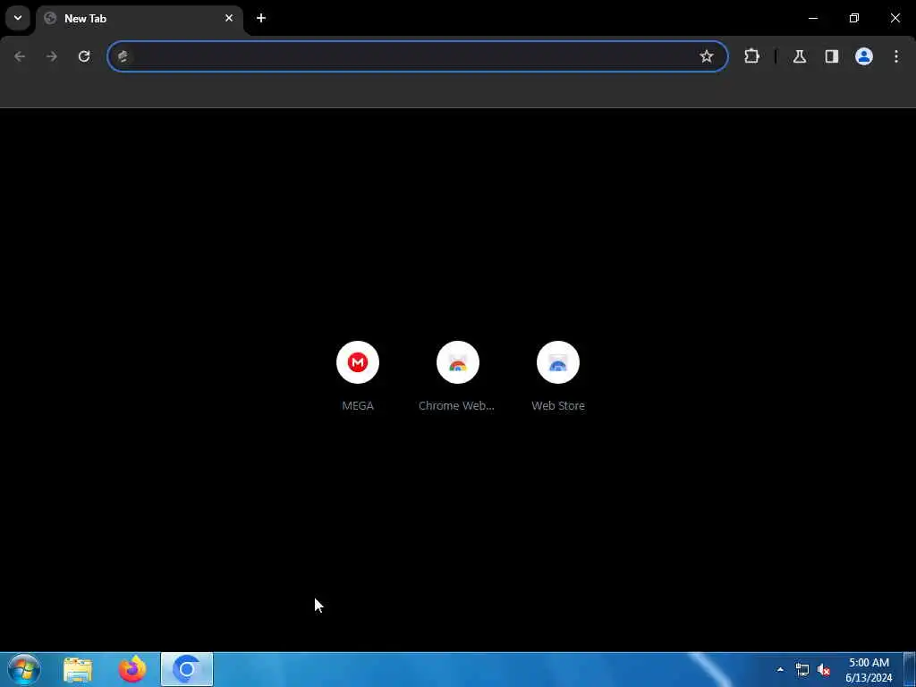Open the taskbar clock showing 5:00 AM

(x=869, y=670)
